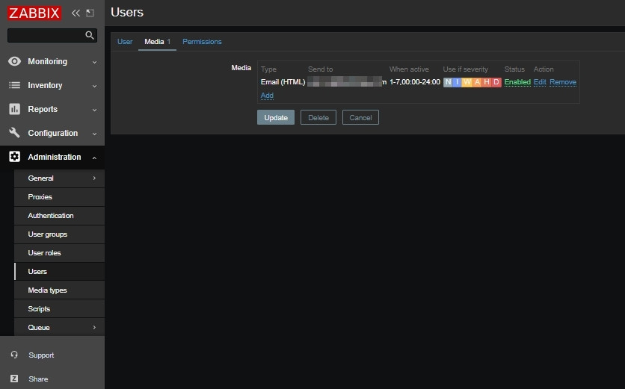This screenshot has height=389, width=625.
Task: Click the Delete button
Action: [318, 117]
